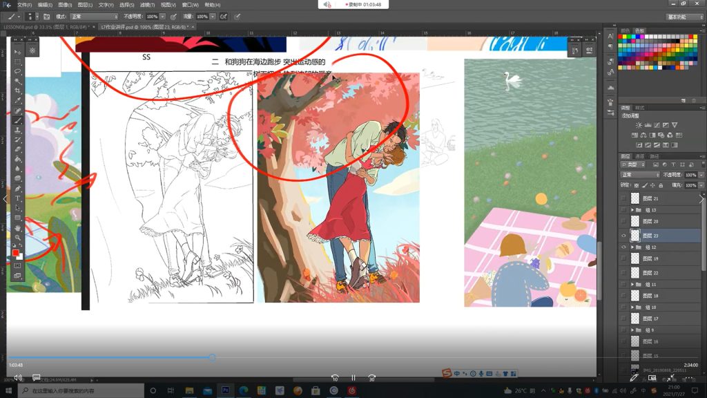Viewport: 707px width, 398px height.
Task: Select the Move tool
Action: pyautogui.click(x=18, y=51)
